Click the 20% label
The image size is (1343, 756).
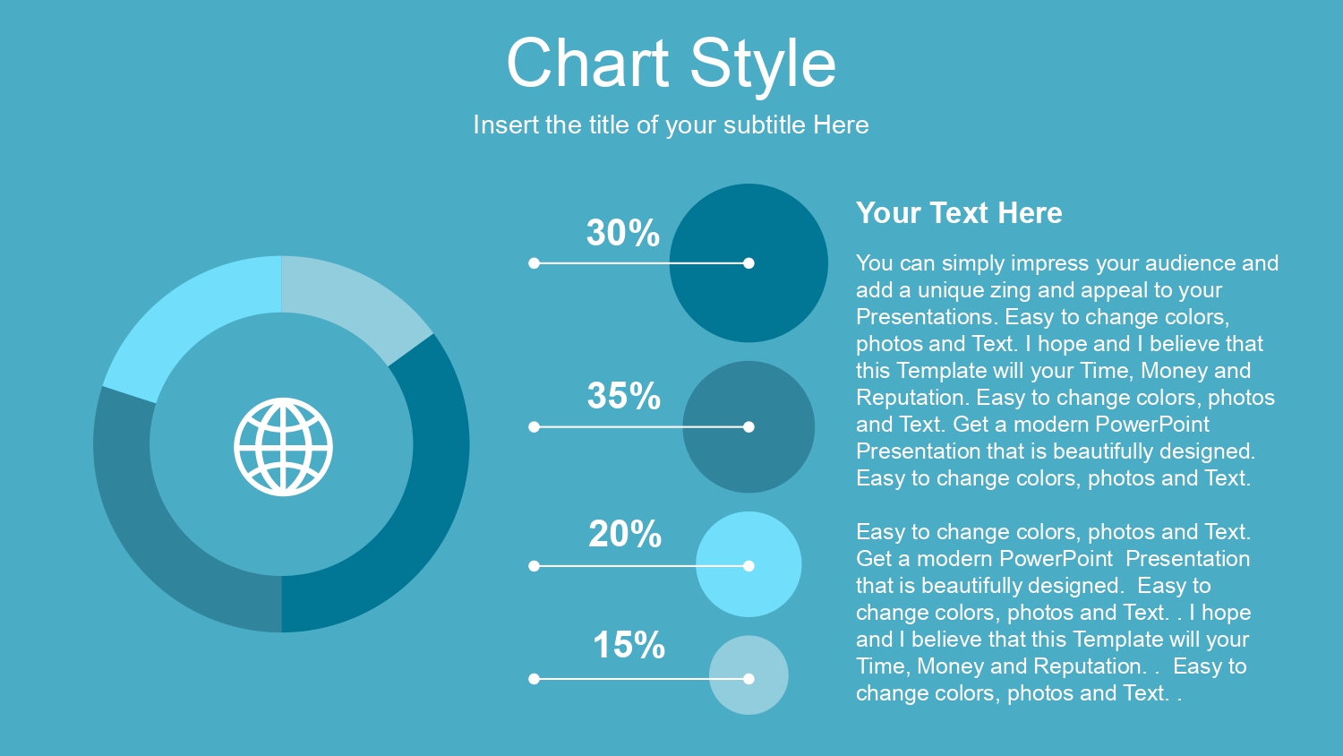pyautogui.click(x=625, y=534)
